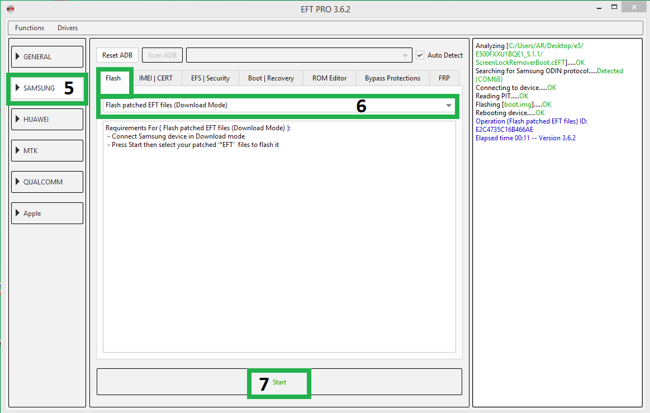This screenshot has height=413, width=650.
Task: Switch to the Bypass Protections tab
Action: coord(392,78)
